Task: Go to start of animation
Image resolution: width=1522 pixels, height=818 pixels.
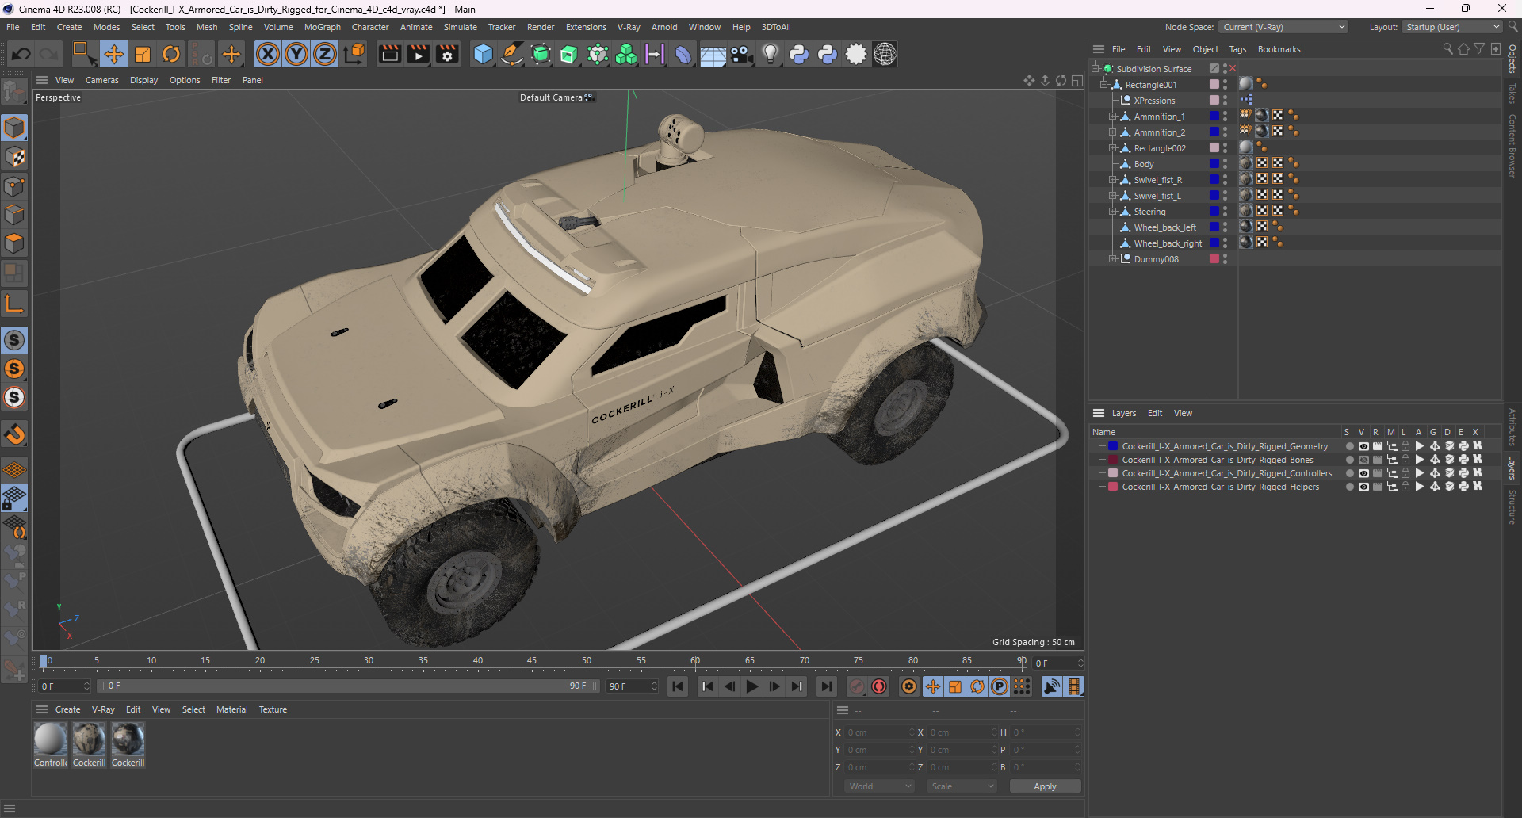Action: click(678, 686)
